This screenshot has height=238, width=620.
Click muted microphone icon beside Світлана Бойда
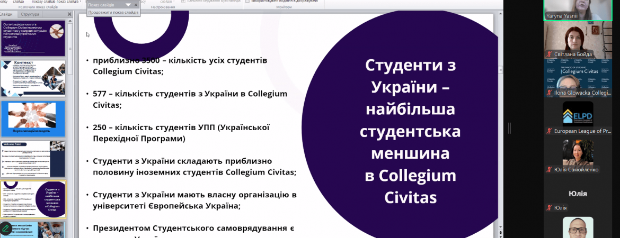coord(549,54)
